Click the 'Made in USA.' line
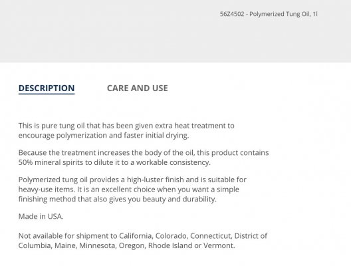Viewport: 351px width, 266px height. tap(41, 216)
